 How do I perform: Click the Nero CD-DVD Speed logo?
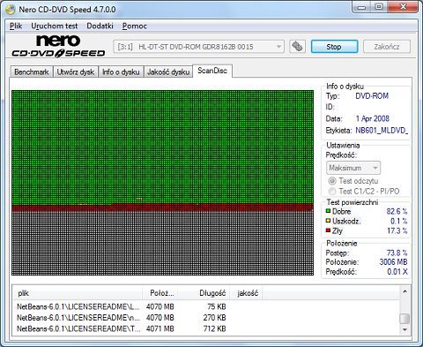pyautogui.click(x=58, y=46)
